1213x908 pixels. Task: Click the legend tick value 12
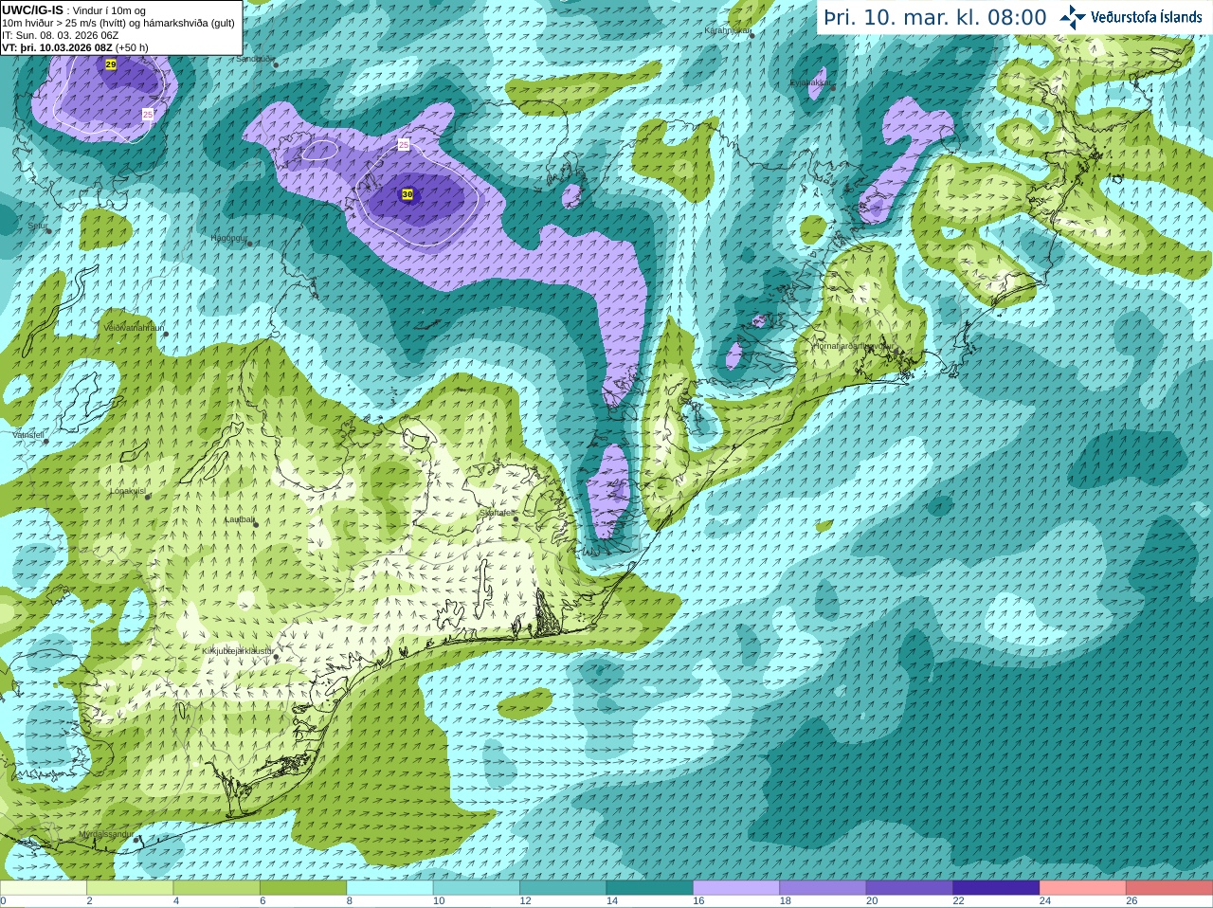(525, 901)
